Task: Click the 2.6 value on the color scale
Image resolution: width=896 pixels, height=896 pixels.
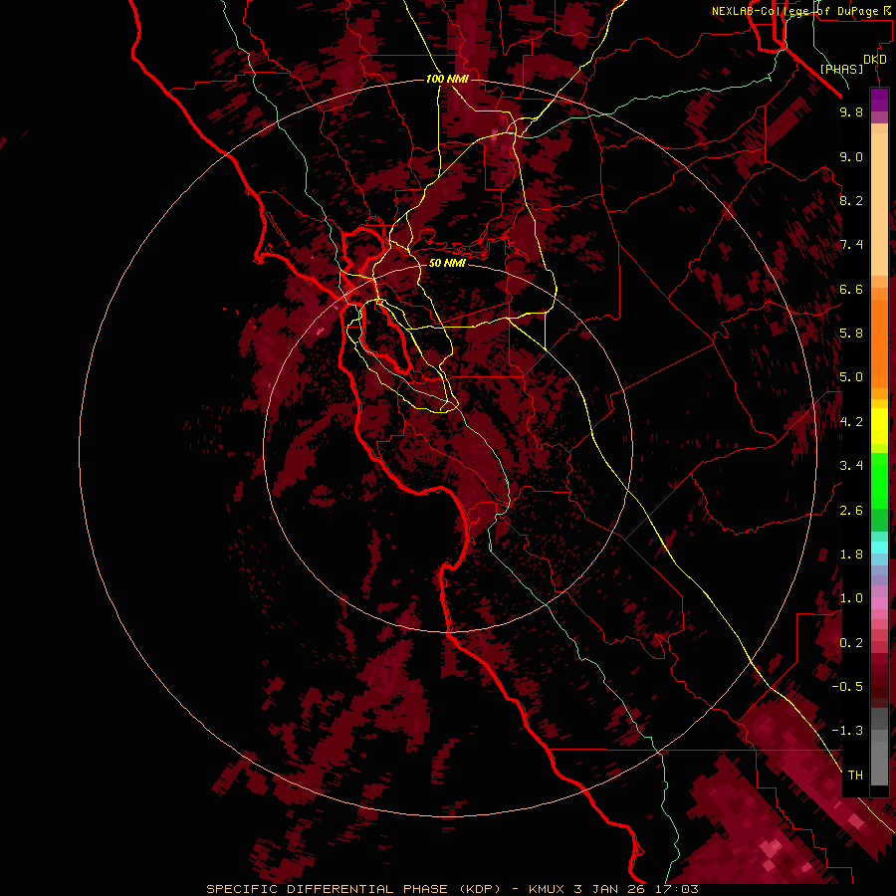Action: 851,511
